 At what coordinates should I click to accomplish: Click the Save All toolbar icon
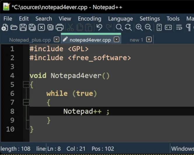click(32, 28)
